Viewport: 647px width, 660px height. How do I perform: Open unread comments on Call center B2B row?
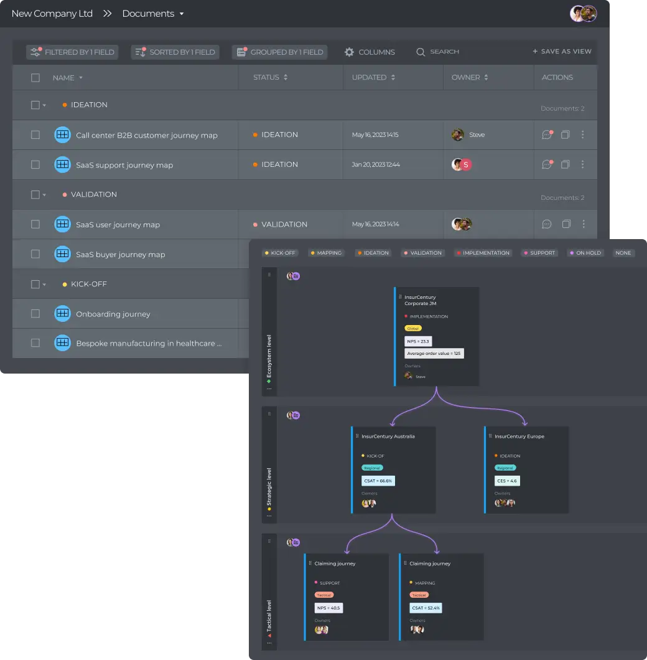[547, 134]
